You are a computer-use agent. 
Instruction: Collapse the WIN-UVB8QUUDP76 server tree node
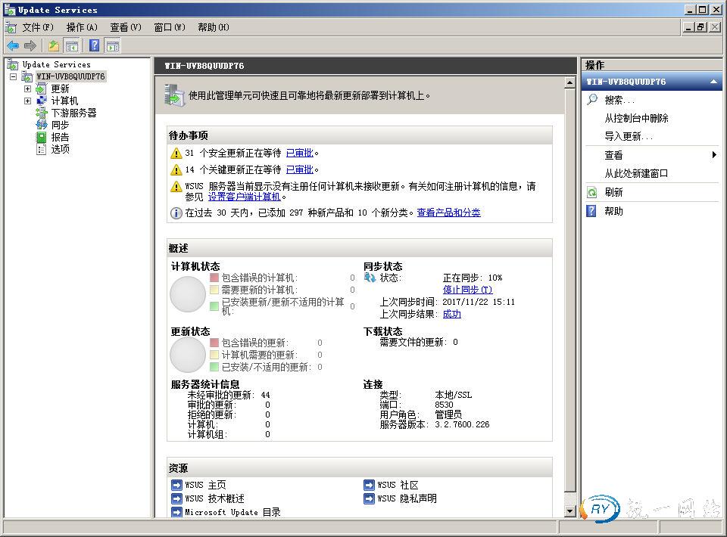13,76
